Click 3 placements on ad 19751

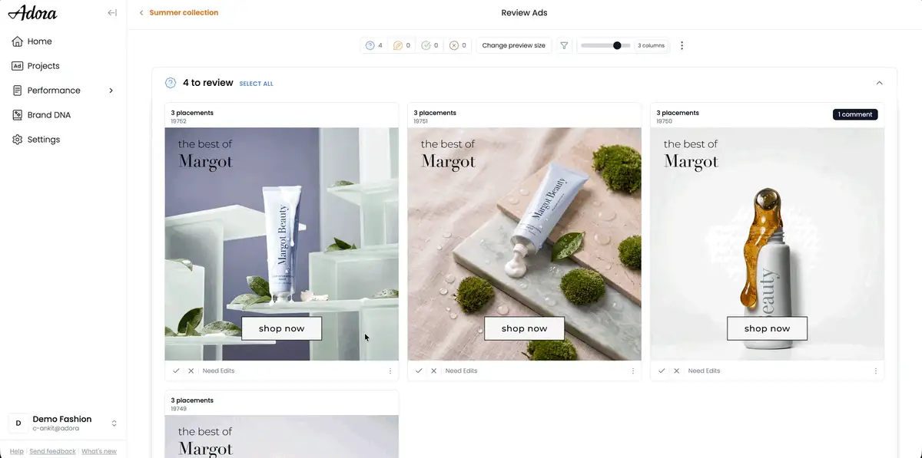(435, 113)
